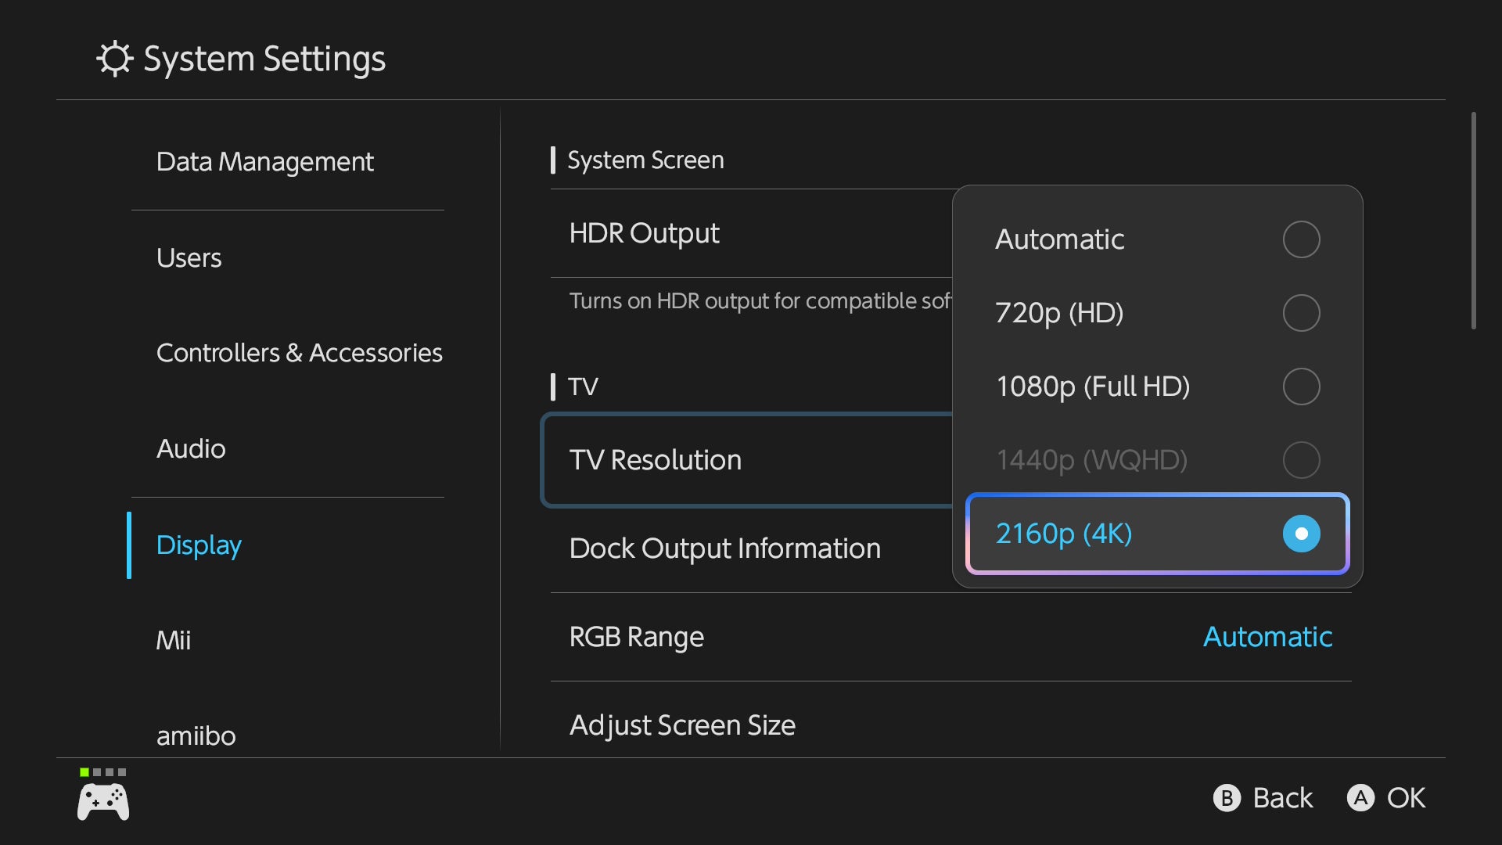Screen dimensions: 1502x845
Task: Click the System Settings gear icon
Action: (x=115, y=59)
